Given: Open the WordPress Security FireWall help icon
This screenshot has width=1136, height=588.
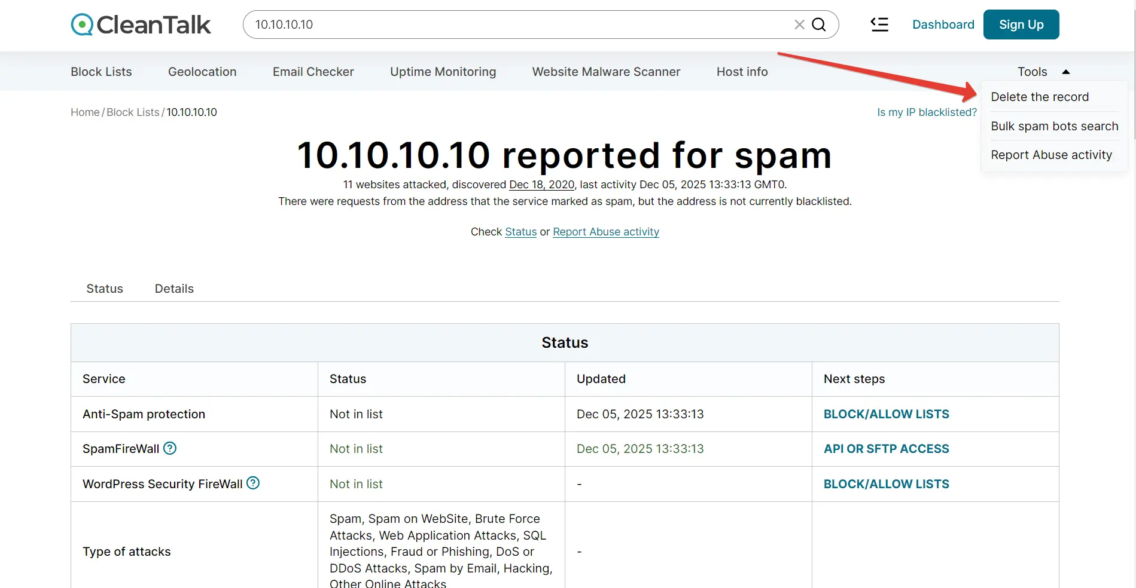Looking at the screenshot, I should (253, 483).
